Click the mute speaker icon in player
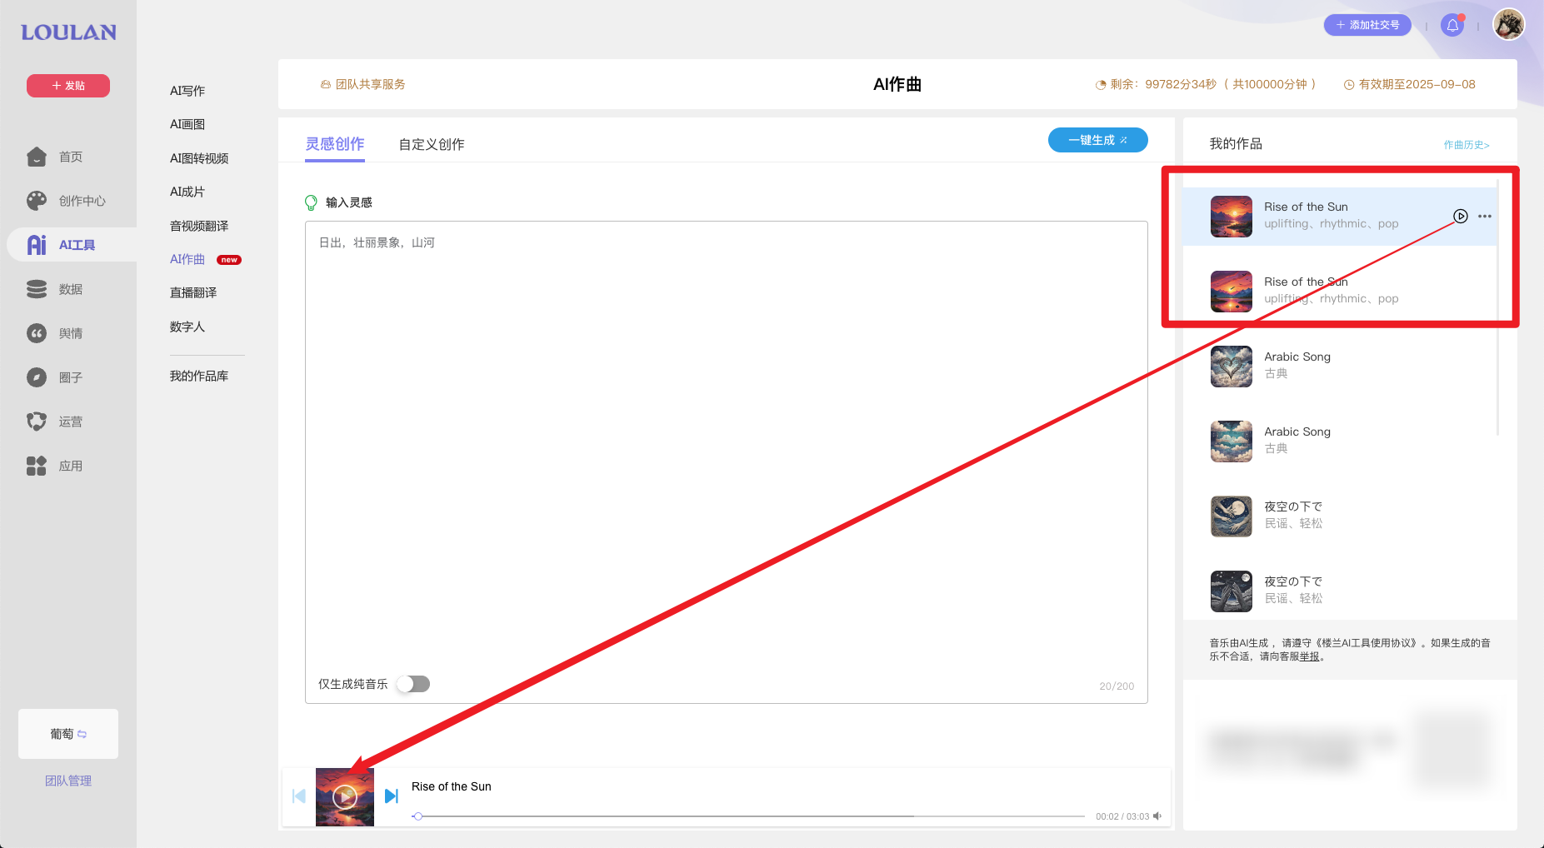The width and height of the screenshot is (1544, 848). (x=1157, y=816)
